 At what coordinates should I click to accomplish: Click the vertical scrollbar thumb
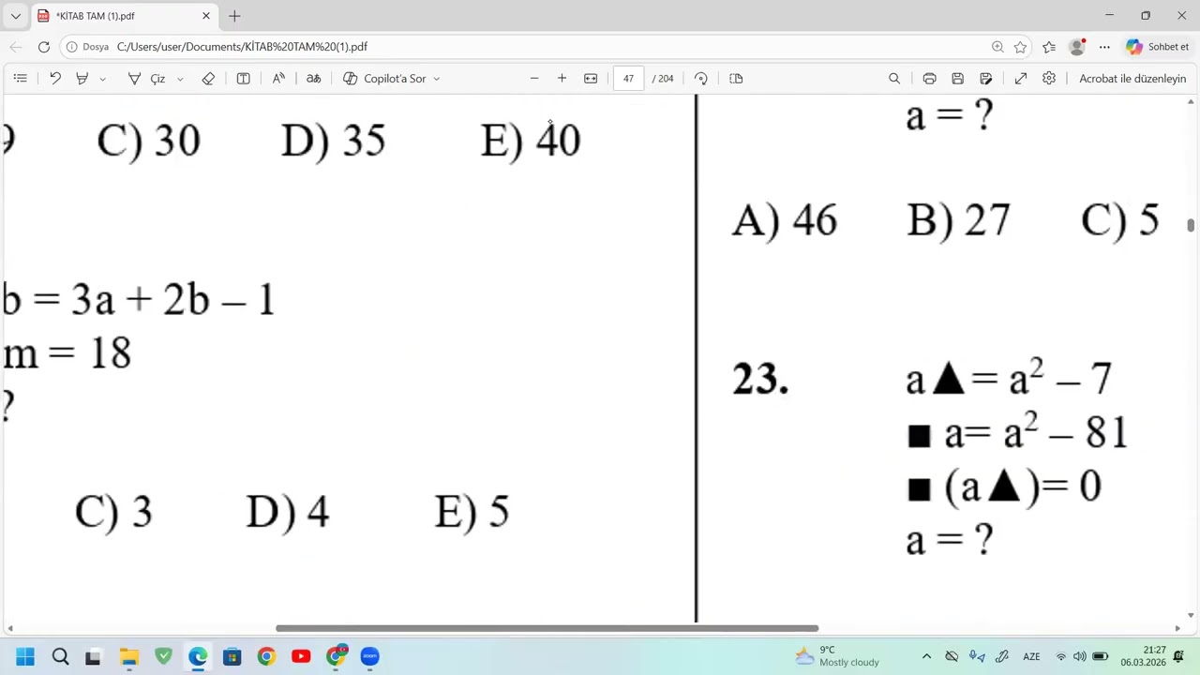coord(1191,225)
